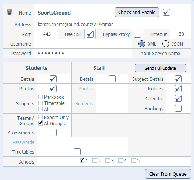Image resolution: width=194 pixels, height=180 pixels.
Task: Toggle the Use SSL checkbox
Action: click(x=90, y=34)
